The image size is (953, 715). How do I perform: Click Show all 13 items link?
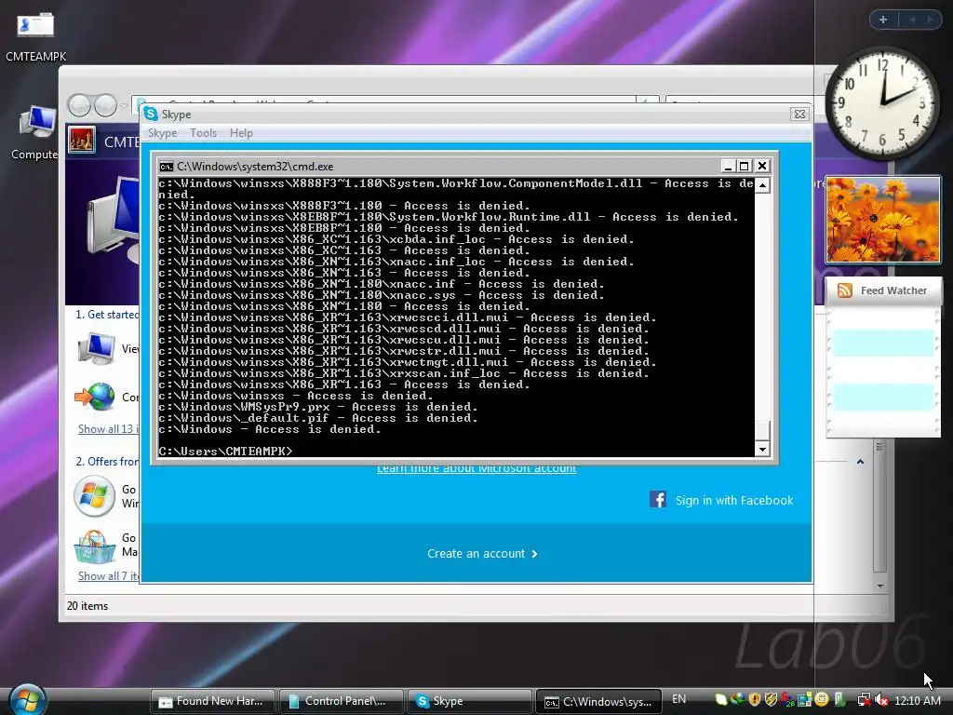coord(108,428)
